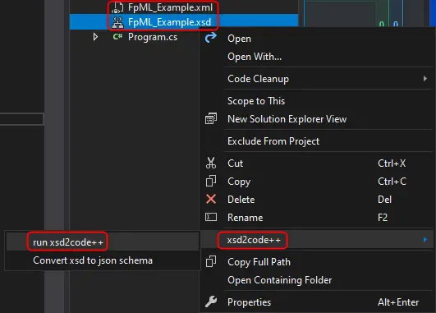The height and width of the screenshot is (313, 436).
Task: Expand the Code Cleanup submenu arrow
Action: pos(425,79)
